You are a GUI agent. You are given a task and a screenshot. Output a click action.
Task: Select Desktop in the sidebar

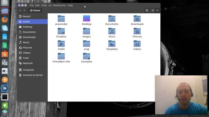[32, 27]
